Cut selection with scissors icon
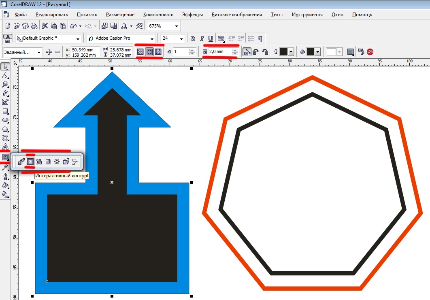 coord(45,26)
